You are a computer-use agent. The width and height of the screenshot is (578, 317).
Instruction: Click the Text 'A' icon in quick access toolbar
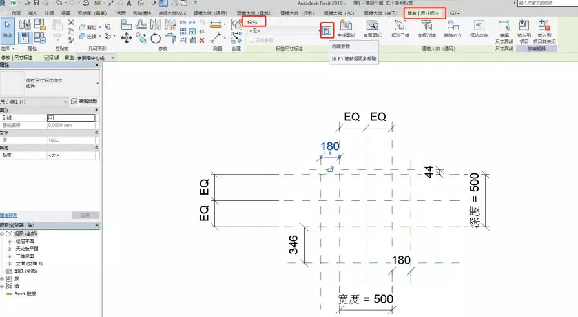coord(129,3)
